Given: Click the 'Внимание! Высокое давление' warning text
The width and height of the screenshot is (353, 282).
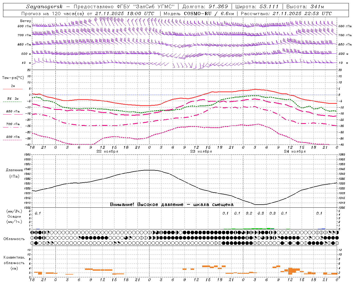Looking at the screenshot, I should click(x=146, y=205).
